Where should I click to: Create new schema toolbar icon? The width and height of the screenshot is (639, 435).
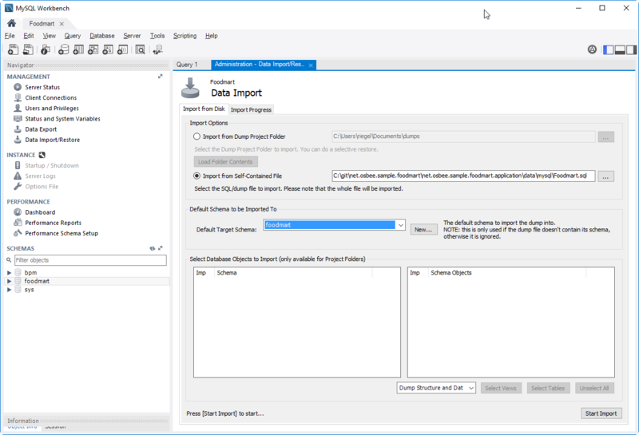(x=63, y=49)
